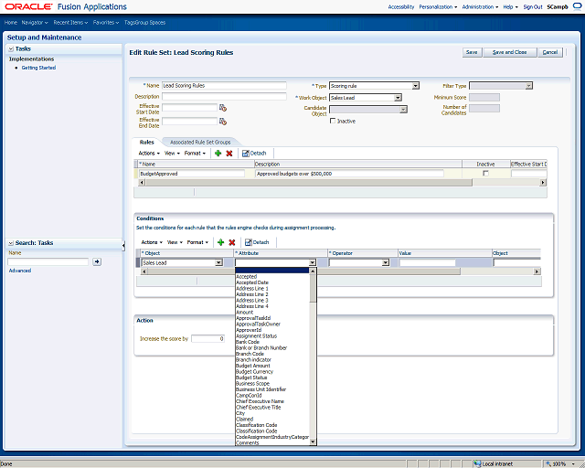Viewport: 585px width, 468px height.
Task: Delete selected rule with red X
Action: (x=229, y=153)
